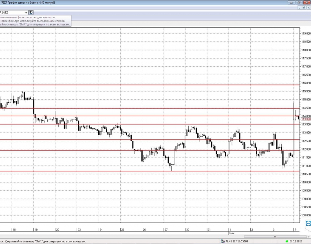
Task: Click the date label 18 on time axis
Action: (14, 229)
